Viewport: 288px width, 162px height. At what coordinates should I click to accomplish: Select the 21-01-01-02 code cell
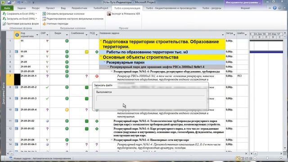click(30, 123)
